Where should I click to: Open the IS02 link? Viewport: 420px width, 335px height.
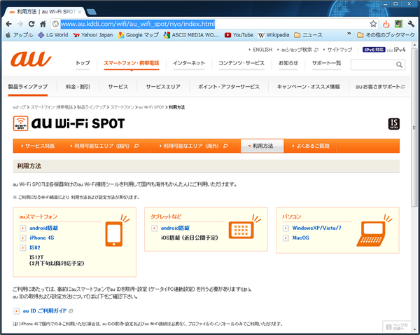coord(35,247)
